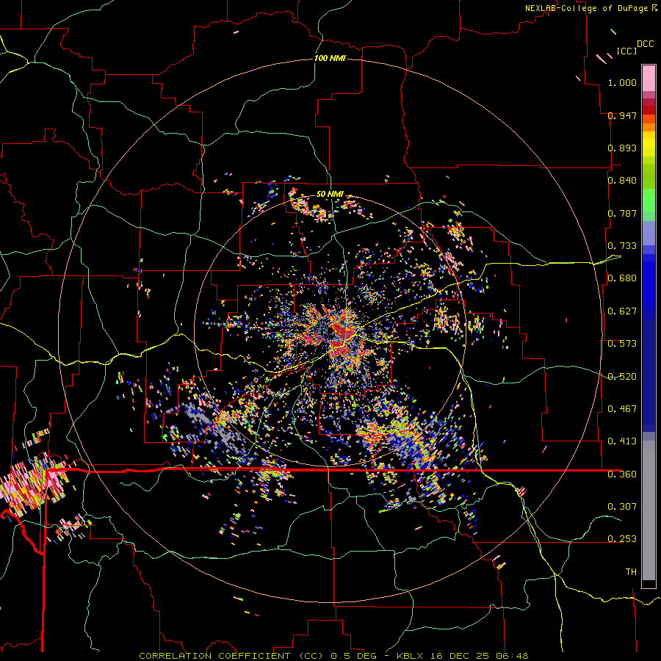
Task: Click the radar site center of clutter
Action: point(332,332)
